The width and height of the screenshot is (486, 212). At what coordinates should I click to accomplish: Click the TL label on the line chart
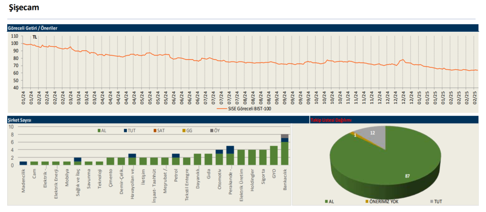click(x=35, y=37)
